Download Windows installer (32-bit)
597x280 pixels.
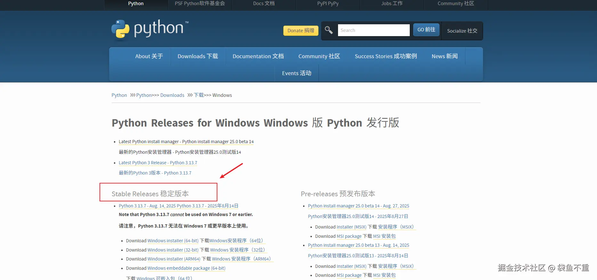[x=173, y=250]
